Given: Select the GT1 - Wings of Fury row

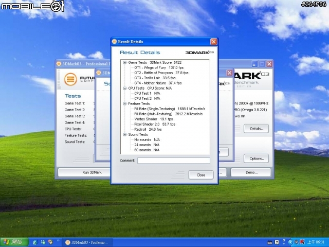Looking at the screenshot, I should point(159,67).
